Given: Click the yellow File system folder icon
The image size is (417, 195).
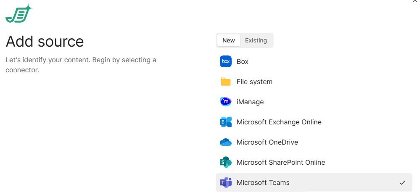Looking at the screenshot, I should [226, 82].
